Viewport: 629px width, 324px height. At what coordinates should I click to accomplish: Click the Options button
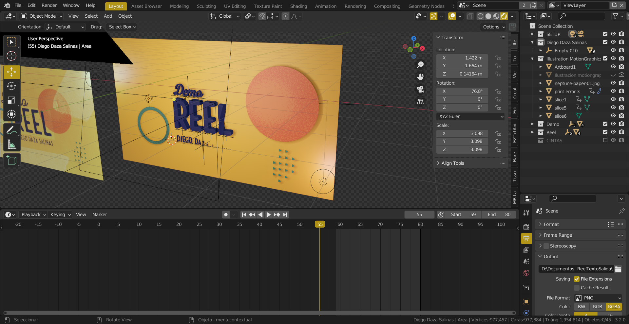pyautogui.click(x=494, y=27)
